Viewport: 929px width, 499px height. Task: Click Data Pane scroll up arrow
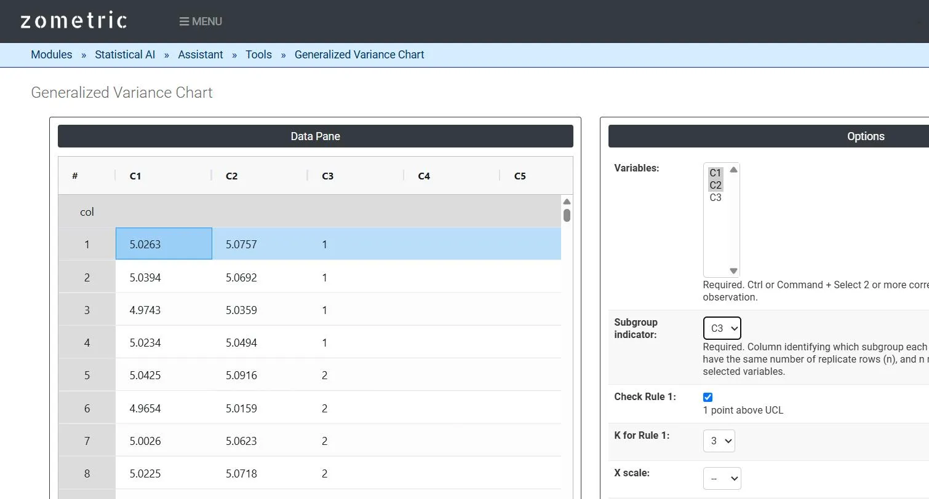(x=567, y=202)
